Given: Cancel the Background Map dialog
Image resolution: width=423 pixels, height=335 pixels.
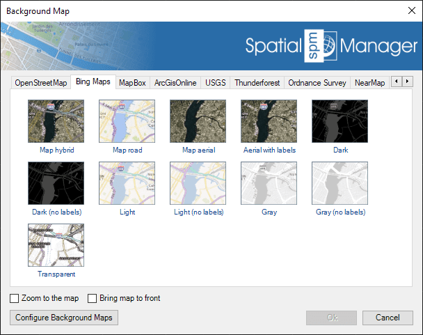Looking at the screenshot, I should [x=388, y=318].
